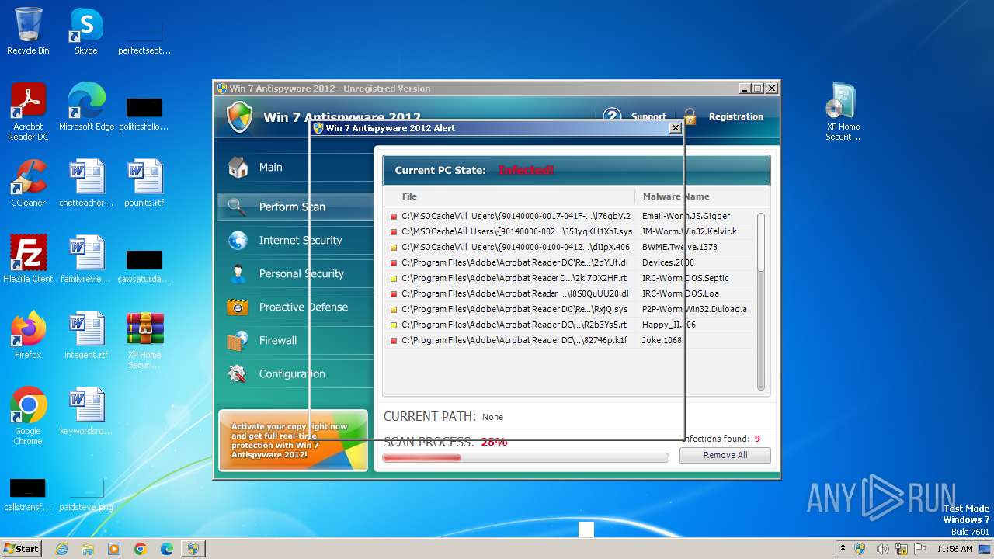Select the IM-Worm.Win32.Kelvir.k row
Screen dimensions: 994x559
569,231
